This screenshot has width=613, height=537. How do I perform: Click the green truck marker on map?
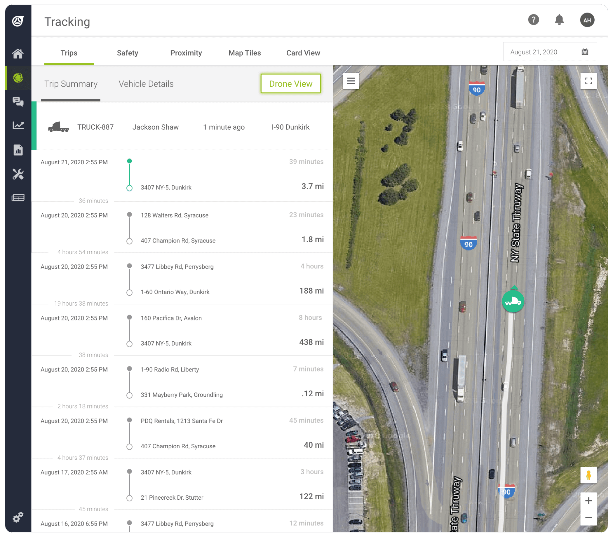pos(513,301)
